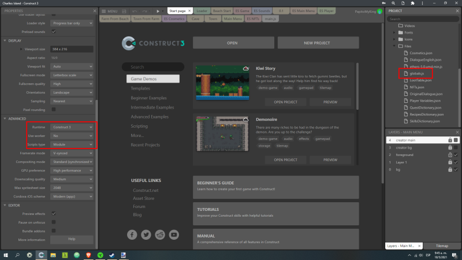462x260 pixels.
Task: Toggle visibility of creator bg layer
Action: (x=456, y=147)
